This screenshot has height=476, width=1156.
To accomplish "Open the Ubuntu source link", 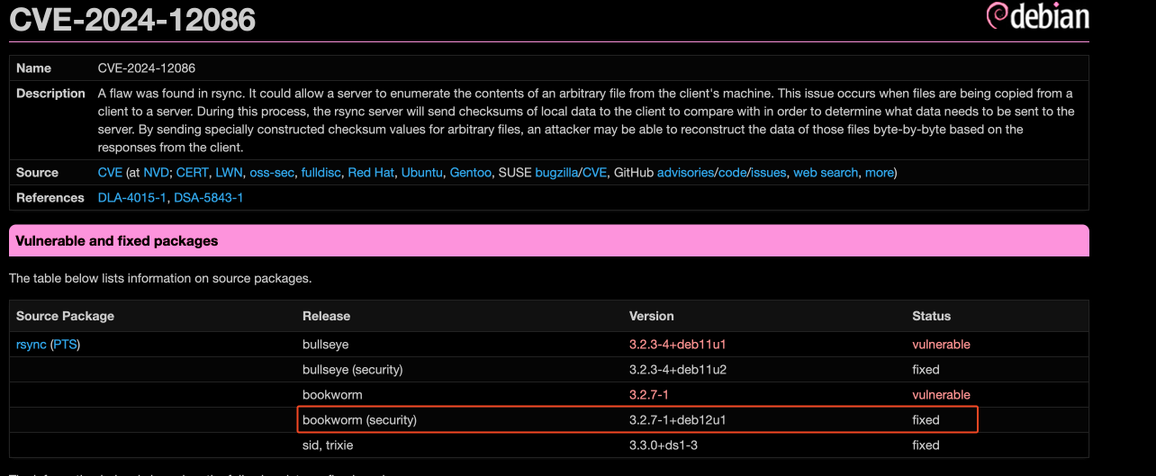I will point(421,173).
